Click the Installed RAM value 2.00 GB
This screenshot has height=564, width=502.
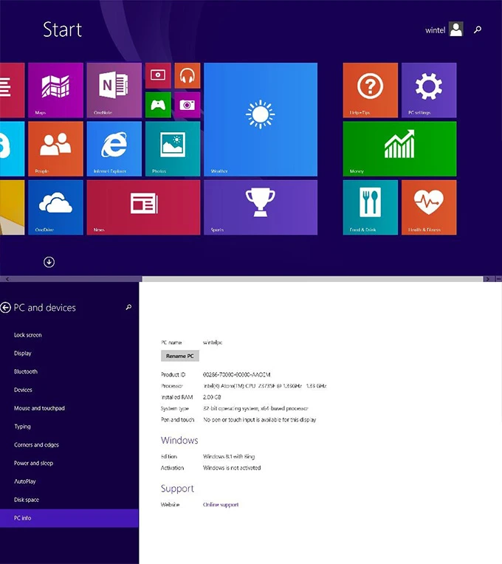coord(212,397)
